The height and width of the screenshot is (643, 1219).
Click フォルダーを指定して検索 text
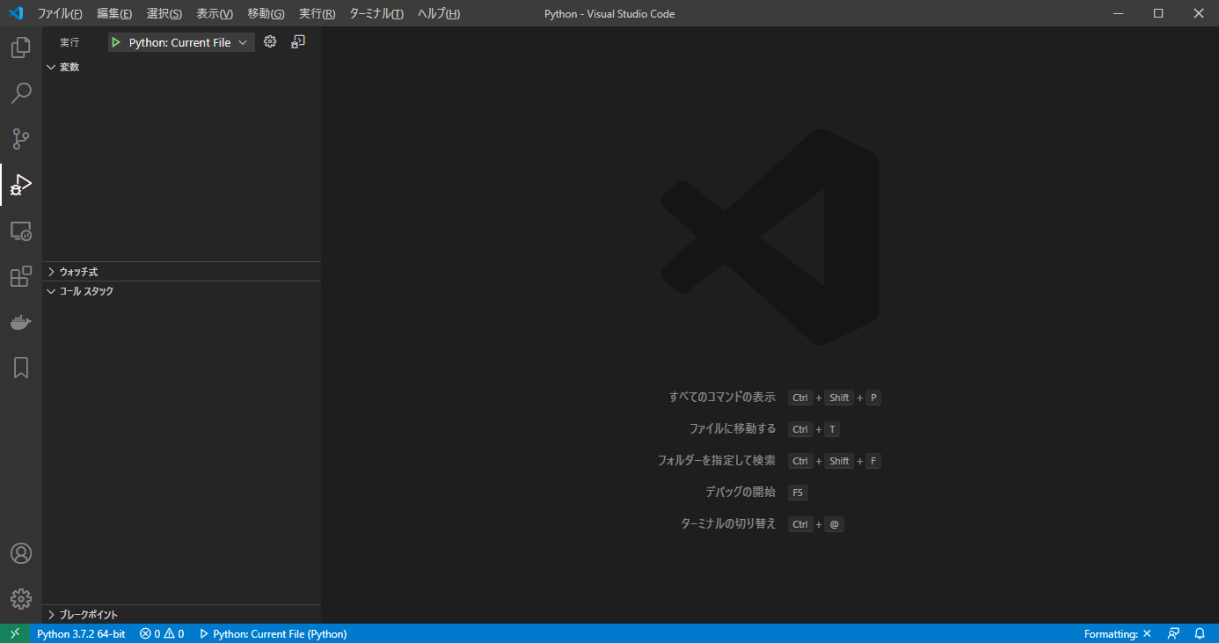click(717, 461)
